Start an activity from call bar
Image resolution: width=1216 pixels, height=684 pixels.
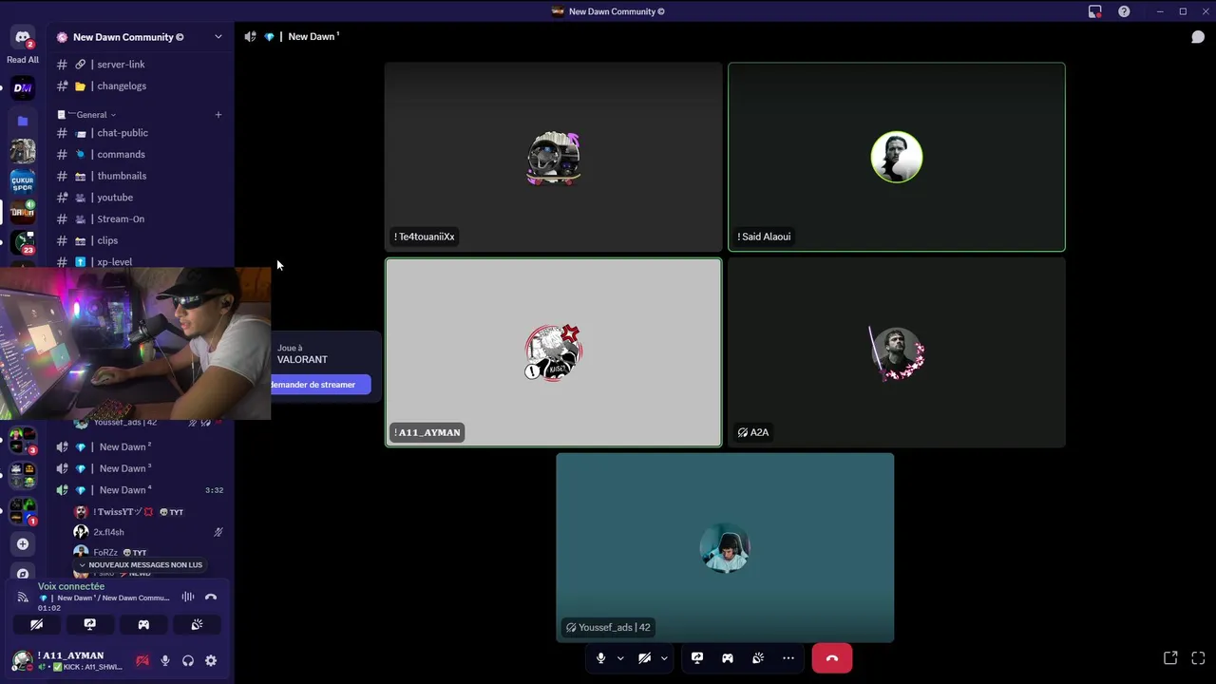pos(728,658)
